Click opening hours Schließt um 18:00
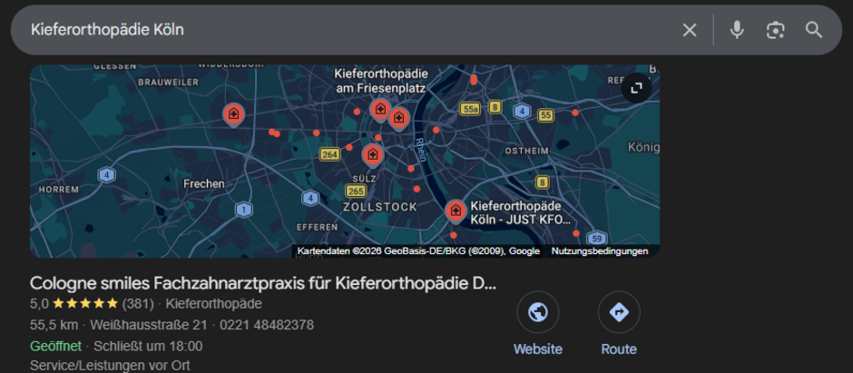The image size is (853, 373). coord(148,346)
